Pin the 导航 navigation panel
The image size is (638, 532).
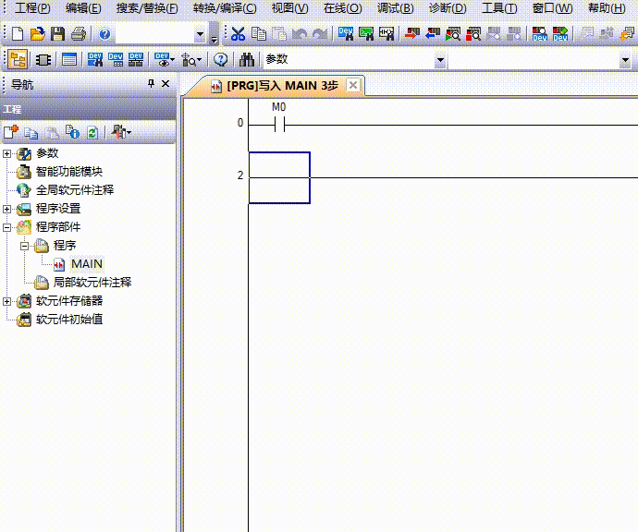pyautogui.click(x=152, y=84)
